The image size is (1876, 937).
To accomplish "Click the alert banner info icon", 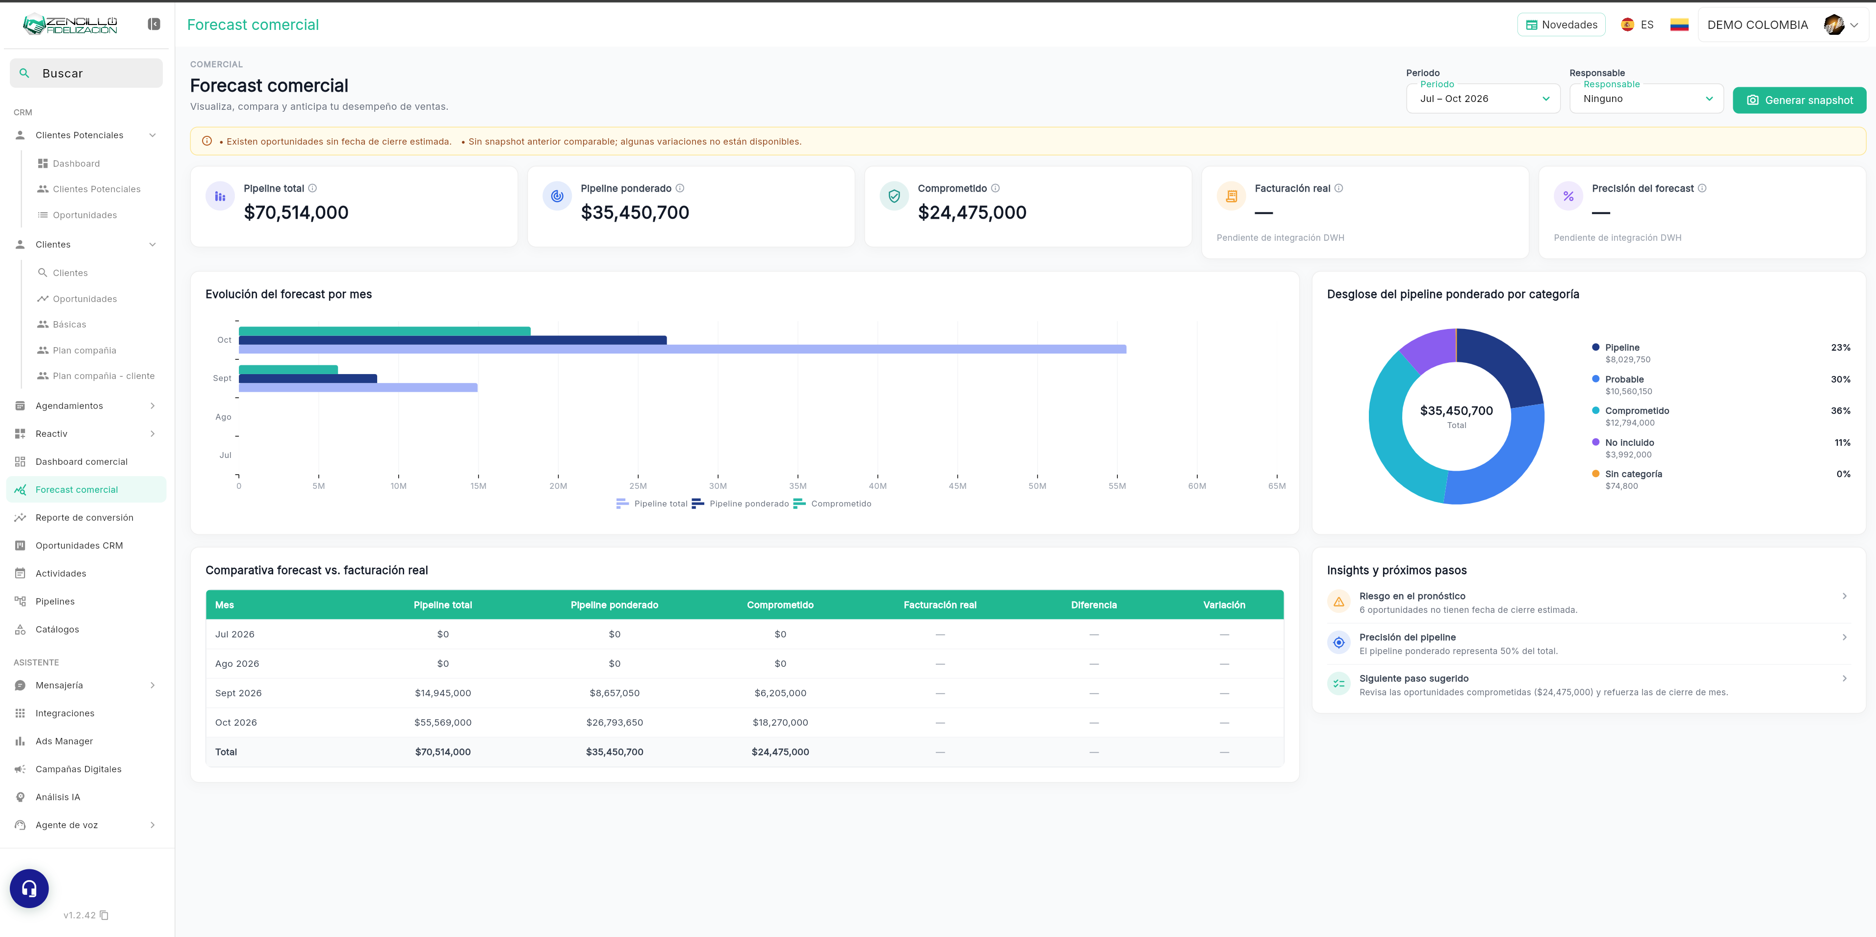I will [207, 141].
